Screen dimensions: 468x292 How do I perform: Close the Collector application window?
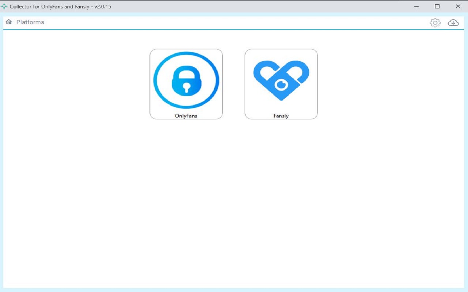coord(458,7)
